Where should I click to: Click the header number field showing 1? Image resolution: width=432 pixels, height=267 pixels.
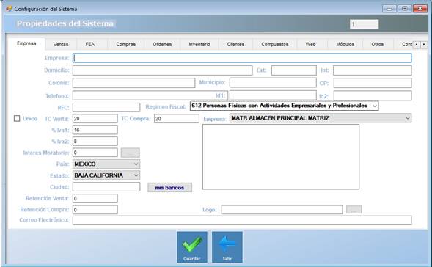point(365,24)
